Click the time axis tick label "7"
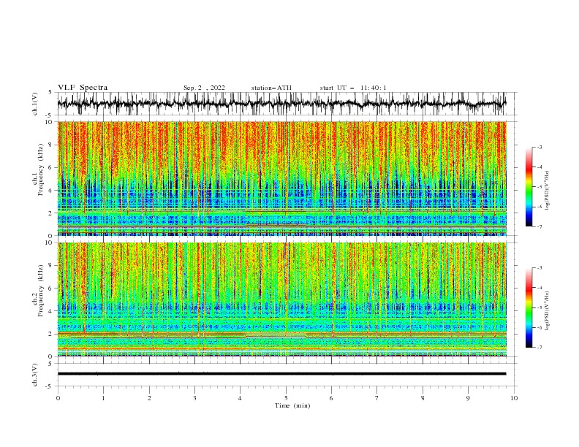The image size is (579, 447). (x=377, y=398)
